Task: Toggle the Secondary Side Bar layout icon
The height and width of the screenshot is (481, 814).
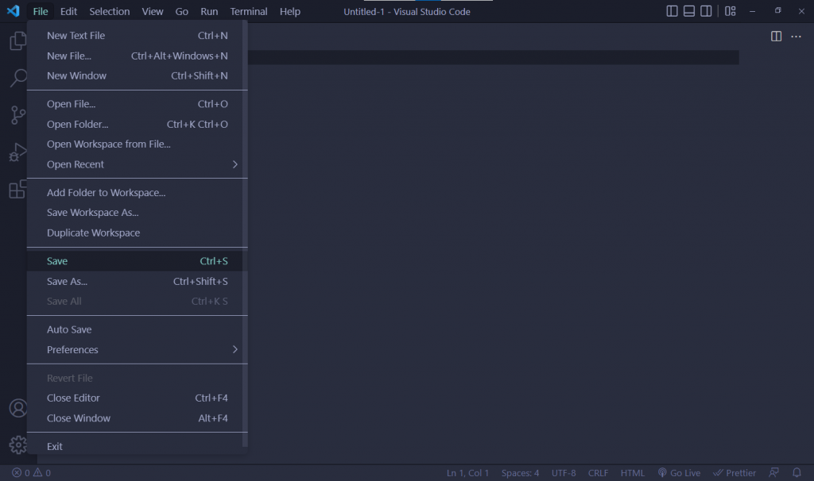Action: pyautogui.click(x=706, y=11)
